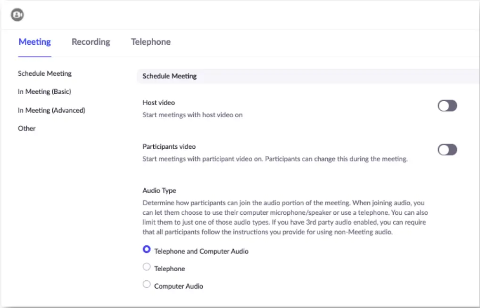Choose the Telephone only radio option
Screen dimensions: 480x308
point(147,267)
